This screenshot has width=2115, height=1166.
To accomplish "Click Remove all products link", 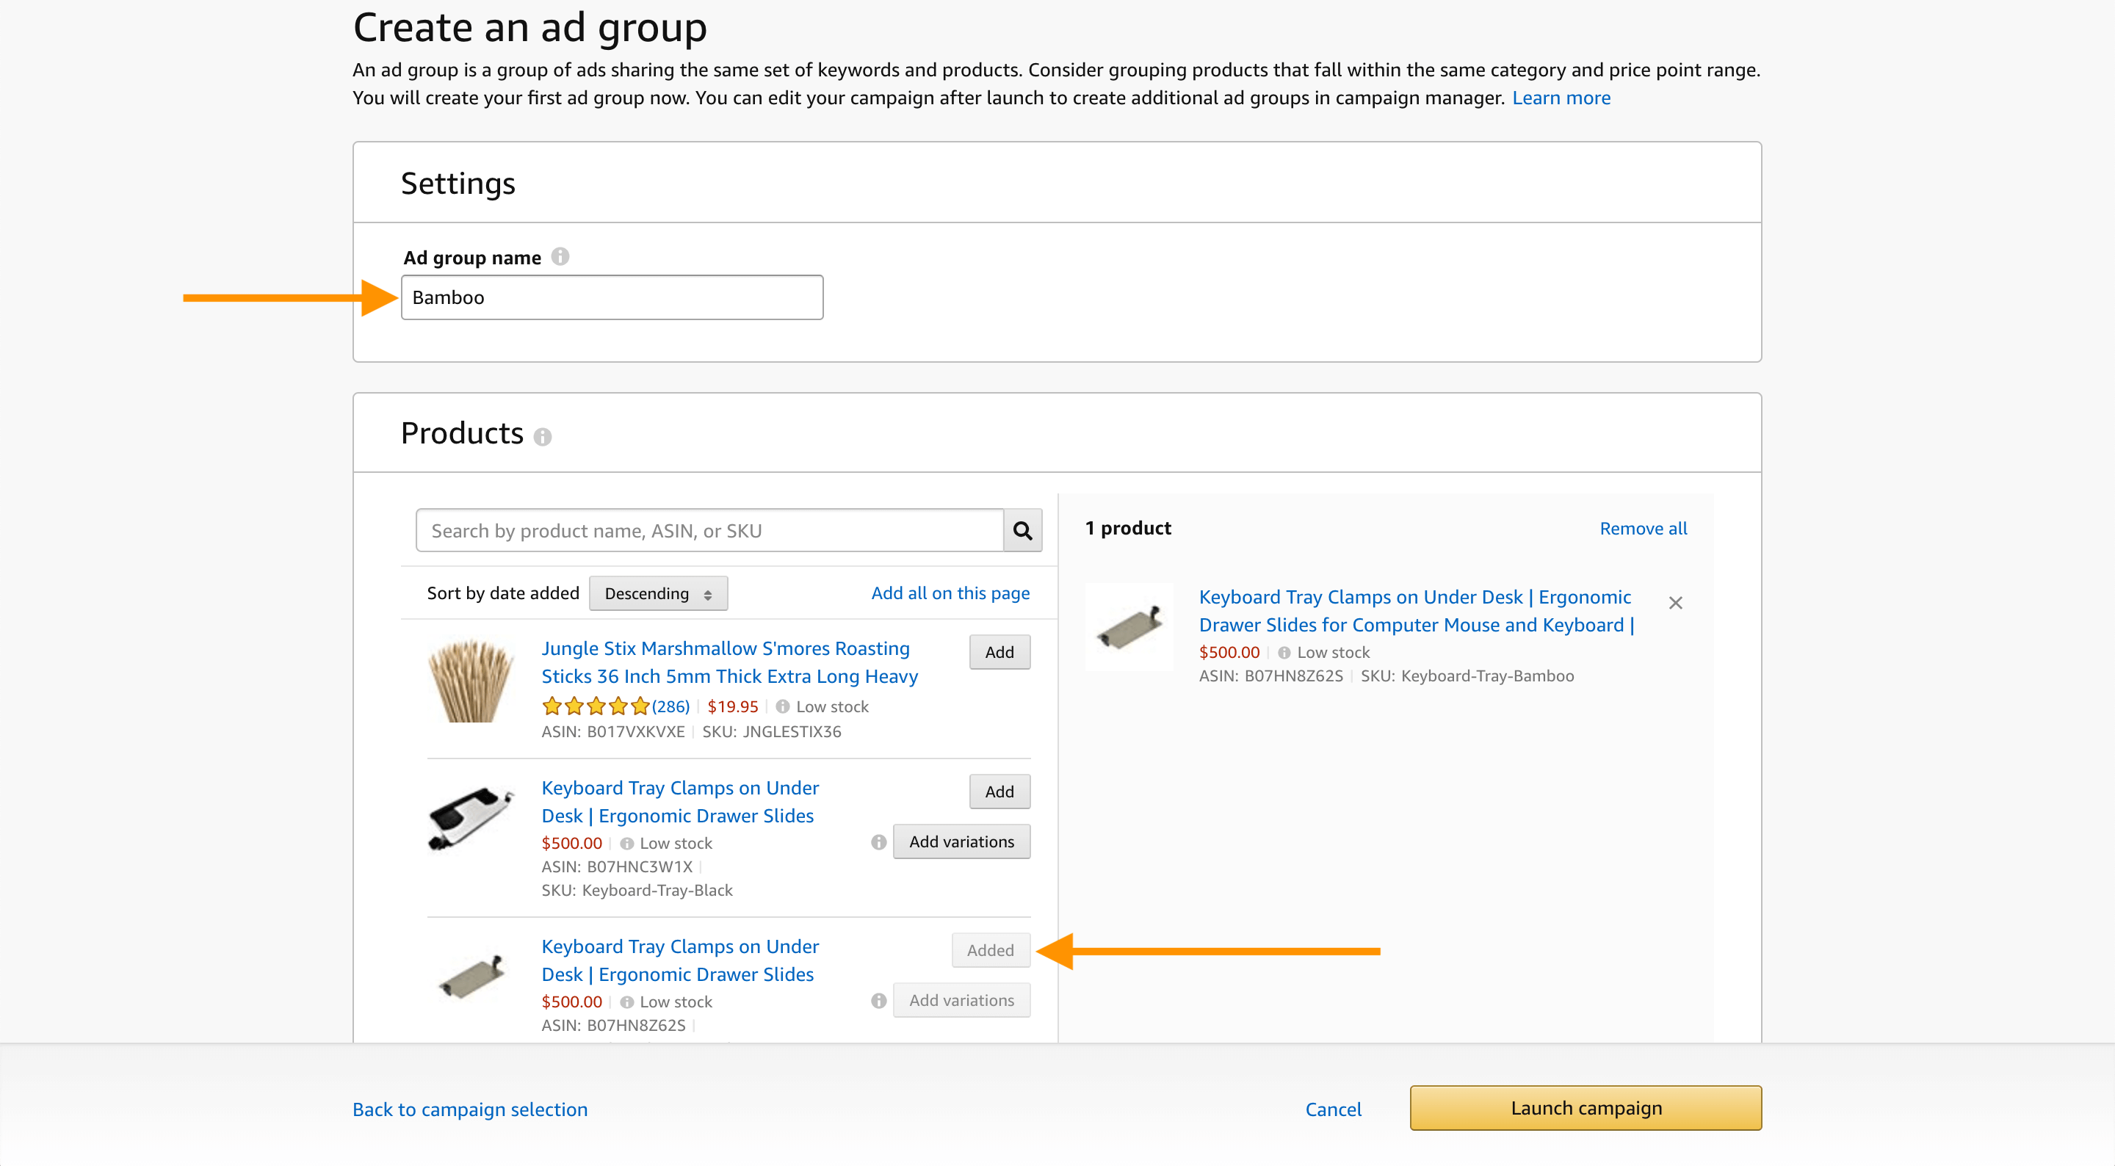I will coord(1642,529).
